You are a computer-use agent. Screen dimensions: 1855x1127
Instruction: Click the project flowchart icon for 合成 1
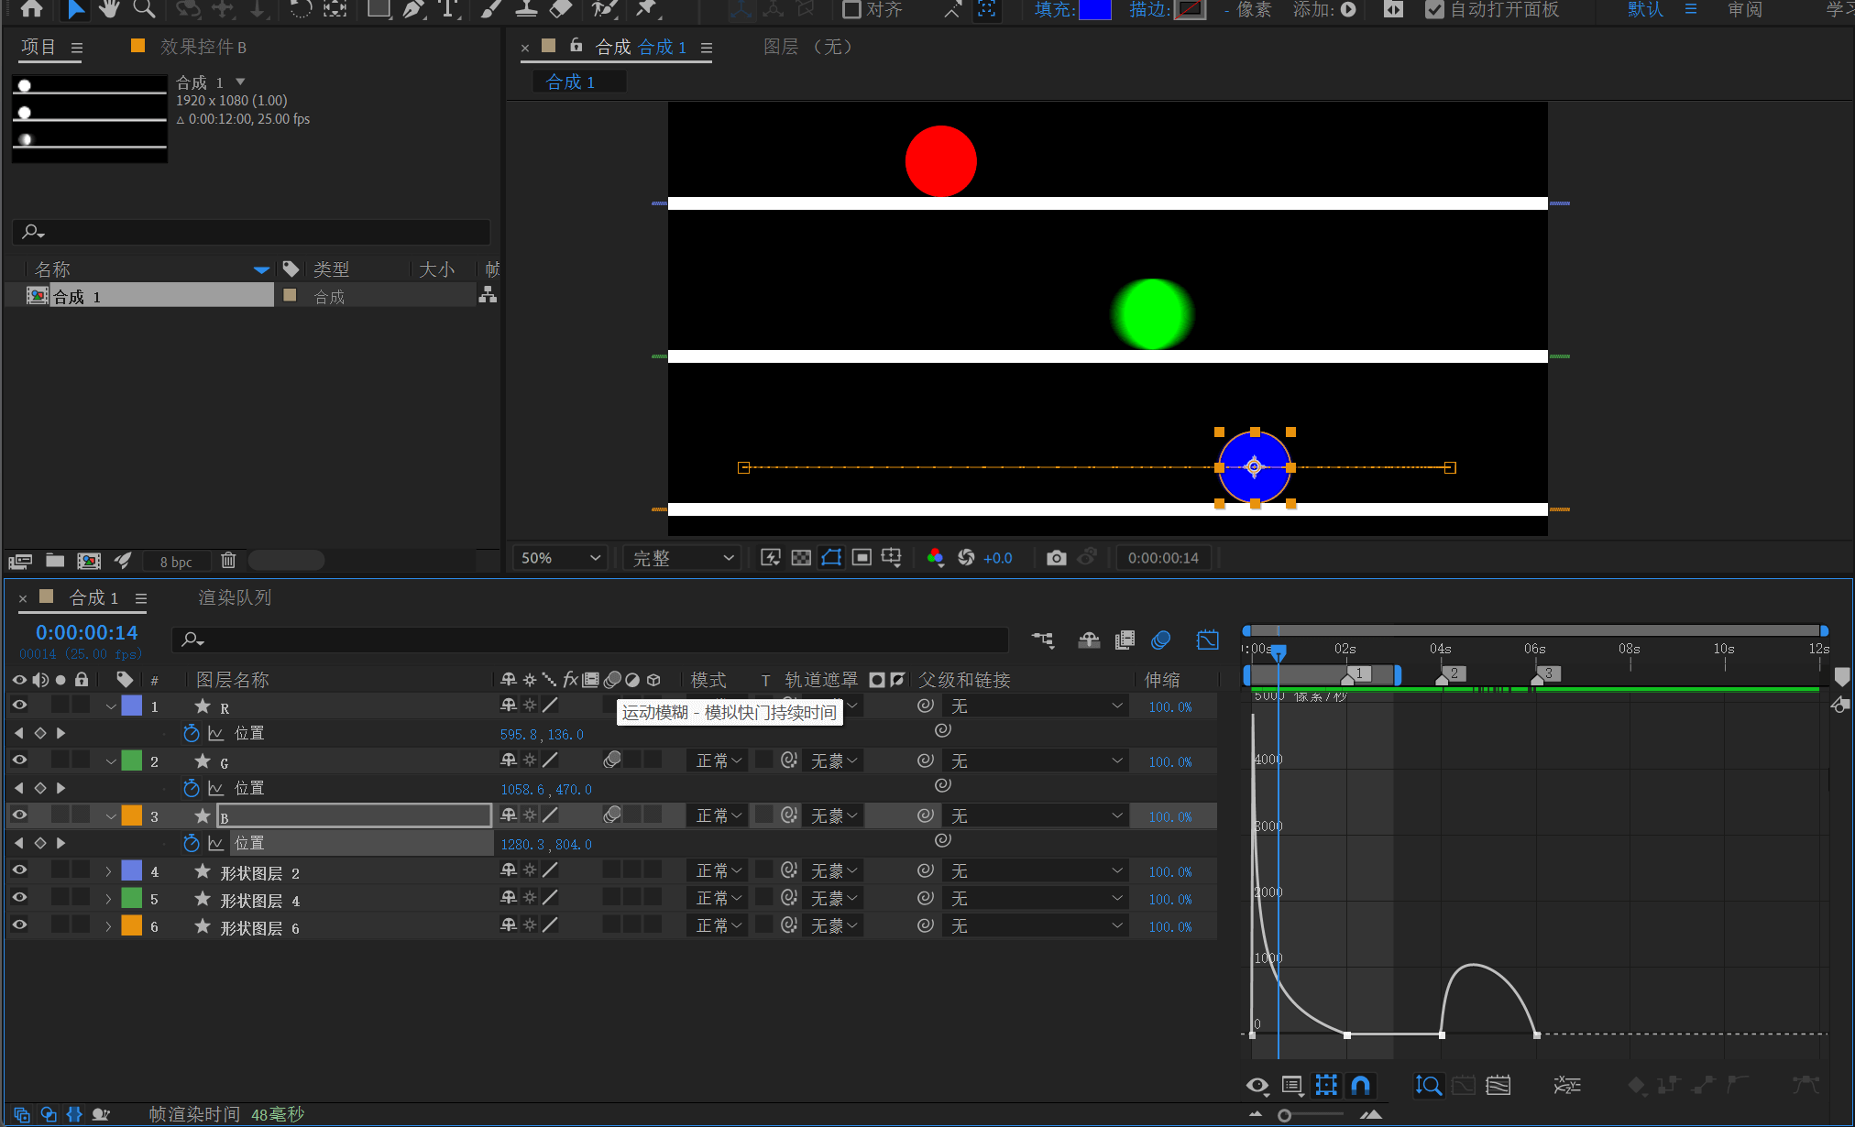tap(488, 295)
